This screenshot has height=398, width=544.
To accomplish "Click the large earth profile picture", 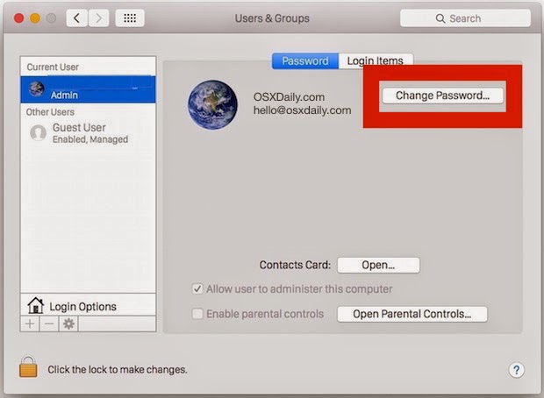I will pyautogui.click(x=212, y=104).
